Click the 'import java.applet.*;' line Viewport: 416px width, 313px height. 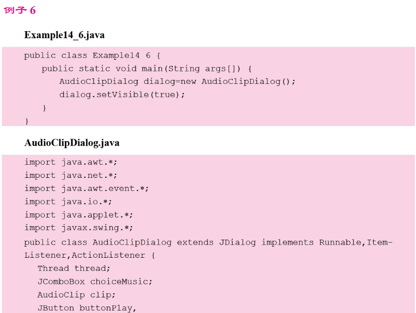[79, 215]
